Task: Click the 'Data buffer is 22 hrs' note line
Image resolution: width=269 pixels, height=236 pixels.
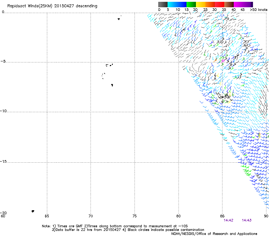Action: click(128, 230)
